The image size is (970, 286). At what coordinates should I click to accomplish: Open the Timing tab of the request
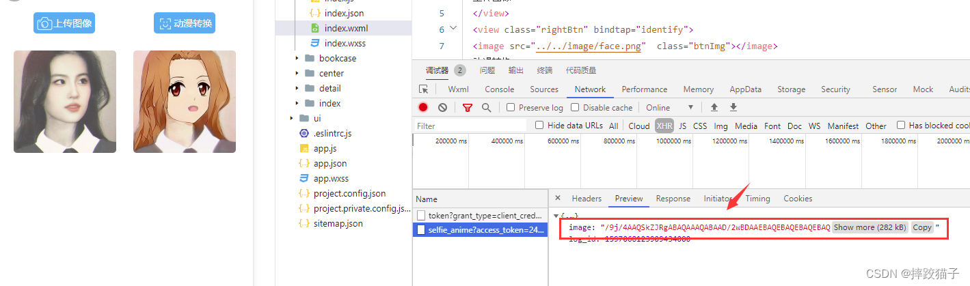pyautogui.click(x=757, y=199)
